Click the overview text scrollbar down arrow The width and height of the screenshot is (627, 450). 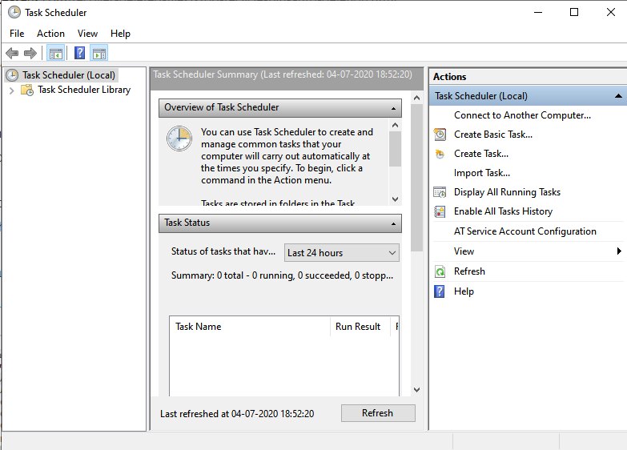tap(395, 199)
